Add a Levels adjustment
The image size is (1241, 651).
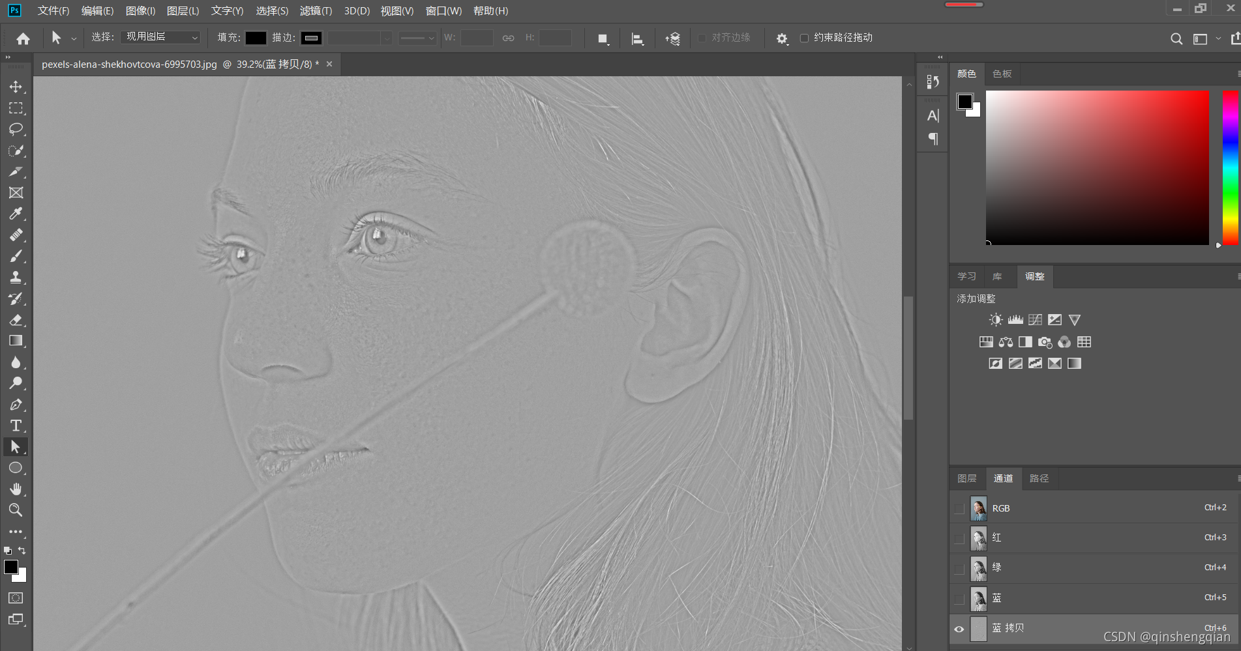1015,320
